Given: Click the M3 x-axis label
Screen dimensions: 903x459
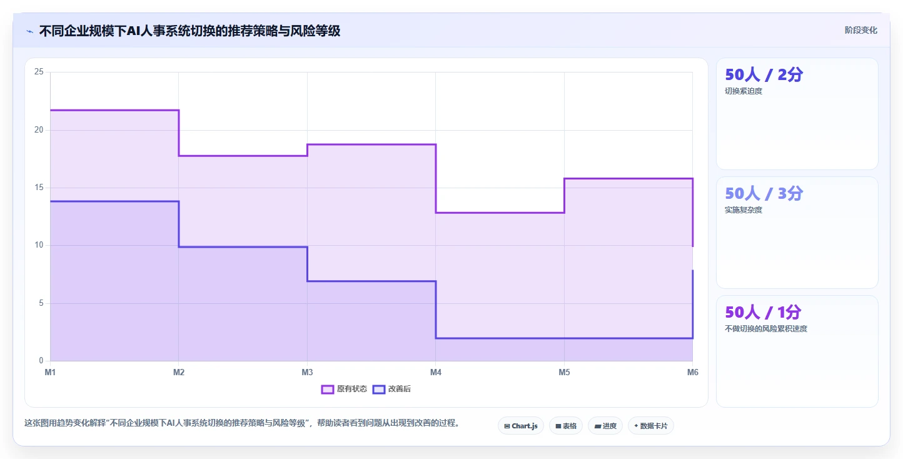Looking at the screenshot, I should click(x=307, y=373).
